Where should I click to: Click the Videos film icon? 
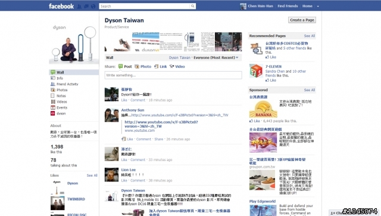(x=53, y=101)
